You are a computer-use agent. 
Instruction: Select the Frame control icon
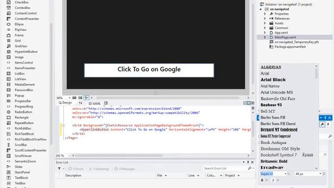(x=8, y=35)
